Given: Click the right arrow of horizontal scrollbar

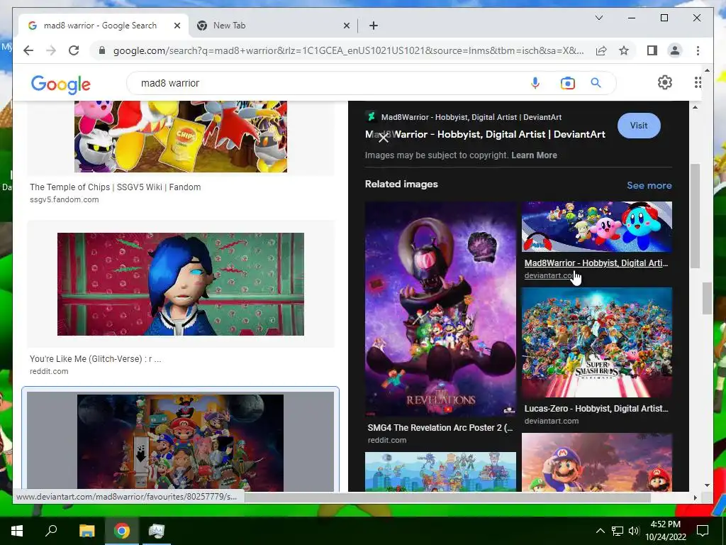Looking at the screenshot, I should [x=695, y=497].
